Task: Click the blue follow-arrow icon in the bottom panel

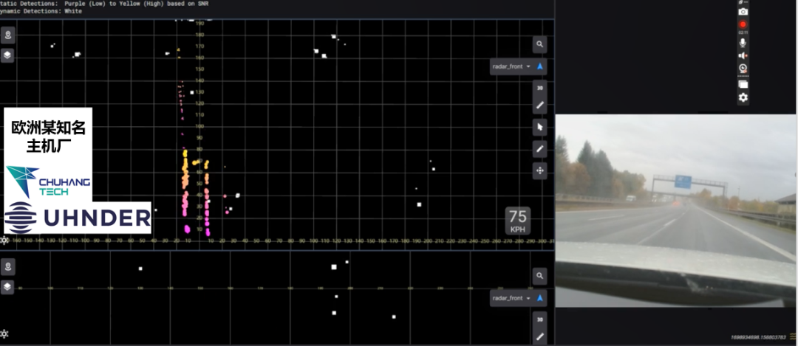Action: pos(540,298)
